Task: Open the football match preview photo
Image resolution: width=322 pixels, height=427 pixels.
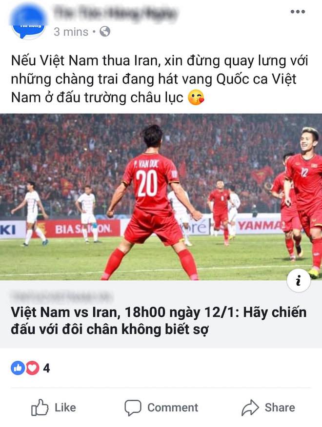Action: [x=161, y=197]
